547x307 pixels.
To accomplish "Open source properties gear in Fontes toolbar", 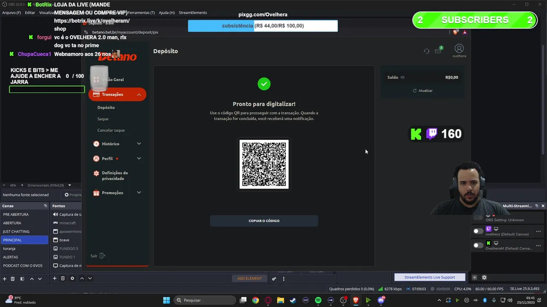I will [72, 278].
